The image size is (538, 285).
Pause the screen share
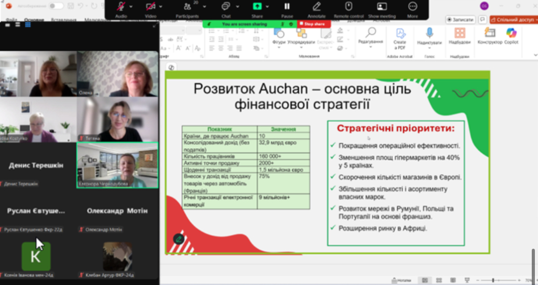(x=287, y=7)
